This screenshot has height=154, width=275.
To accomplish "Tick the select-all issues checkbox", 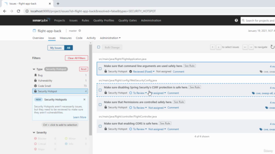I will pyautogui.click(x=98, y=47).
